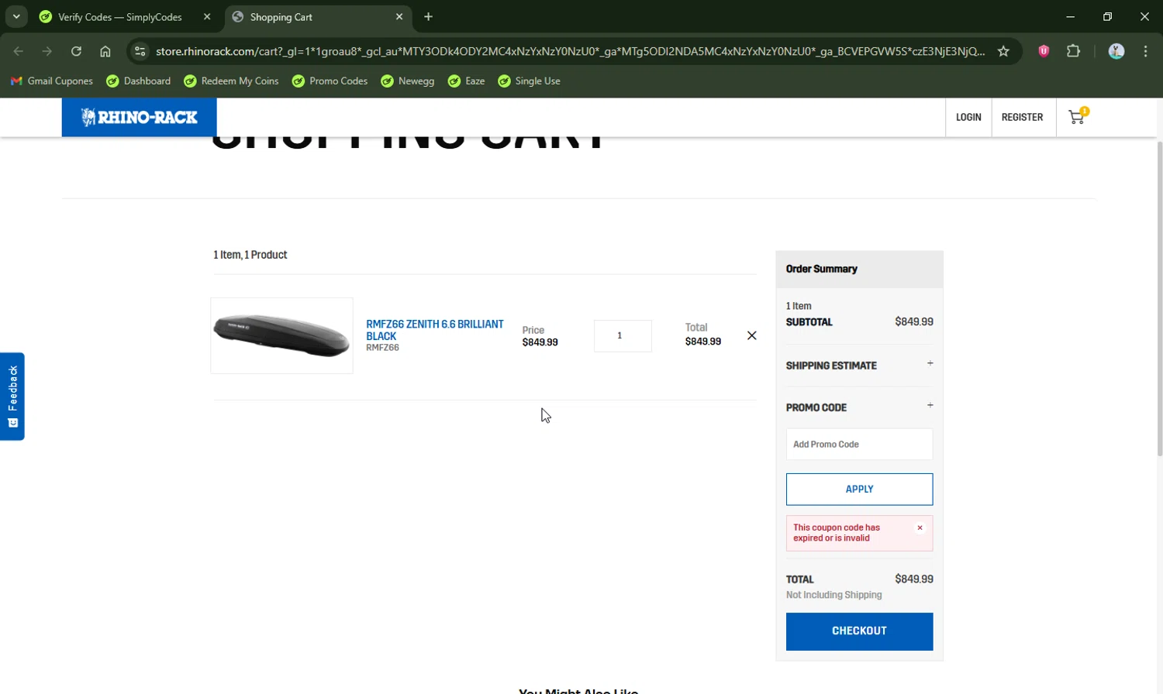Open the Feedback side tab
Image resolution: width=1163 pixels, height=694 pixels.
click(x=12, y=397)
